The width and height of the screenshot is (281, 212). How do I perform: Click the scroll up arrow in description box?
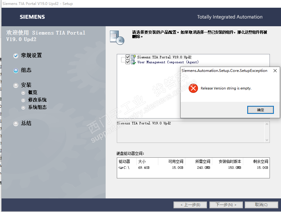pyautogui.click(x=267, y=124)
